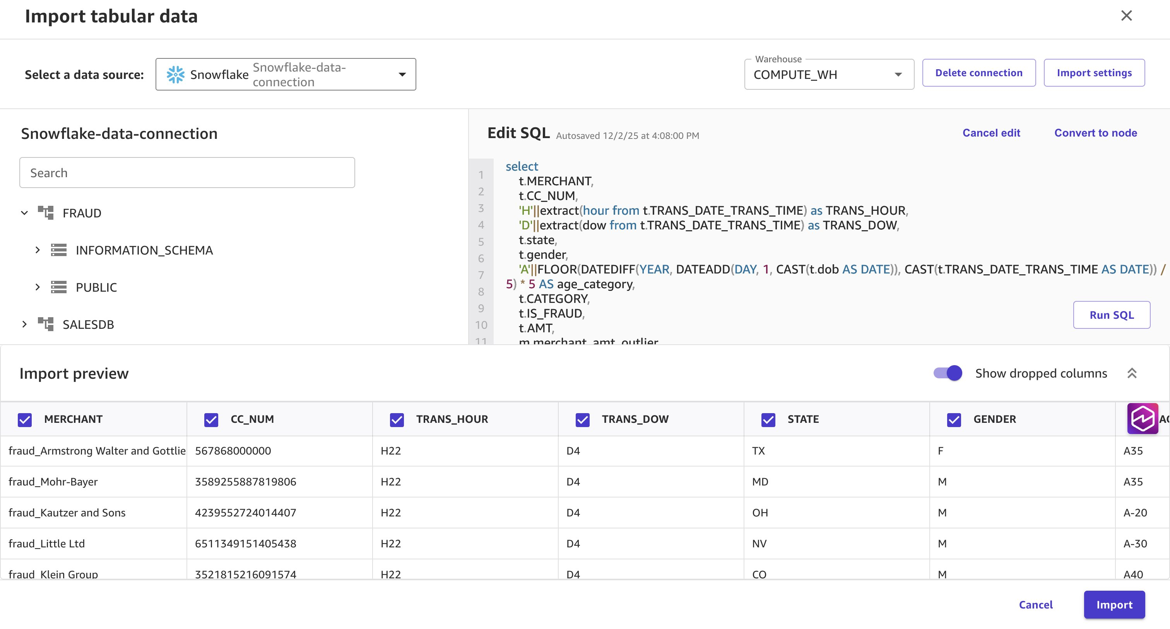1170x629 pixels.
Task: Click the SALESDB database icon
Action: tap(45, 324)
